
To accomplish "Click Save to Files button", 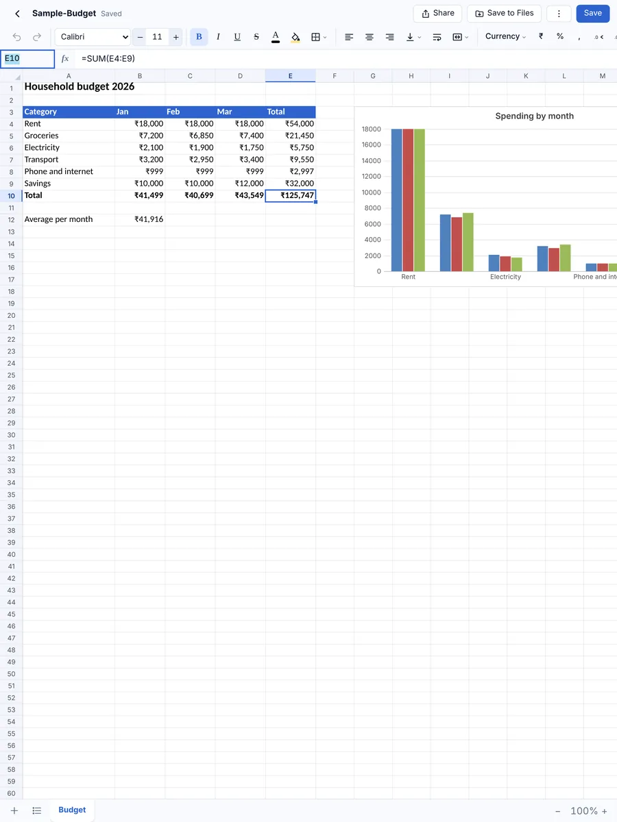I will pyautogui.click(x=505, y=14).
